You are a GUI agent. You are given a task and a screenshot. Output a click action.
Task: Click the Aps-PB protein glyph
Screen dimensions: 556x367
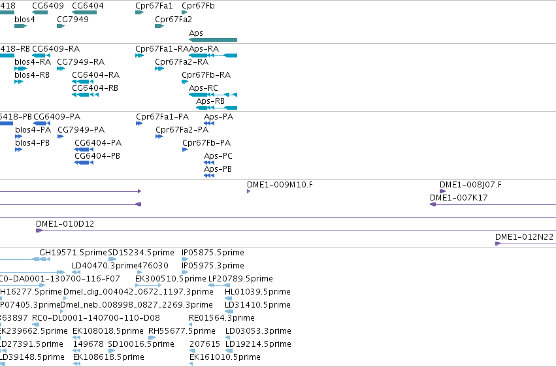click(x=209, y=176)
